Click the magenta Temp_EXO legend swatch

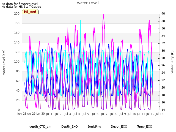(x=133, y=127)
